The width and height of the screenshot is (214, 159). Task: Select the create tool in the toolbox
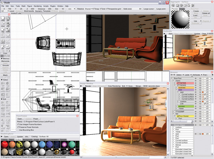(3, 18)
